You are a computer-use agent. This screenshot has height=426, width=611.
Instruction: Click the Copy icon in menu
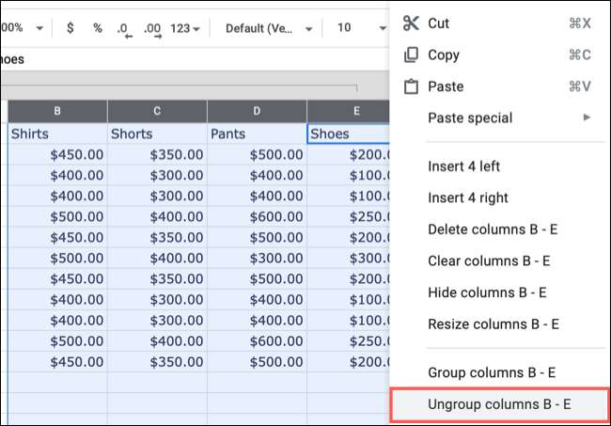[411, 55]
